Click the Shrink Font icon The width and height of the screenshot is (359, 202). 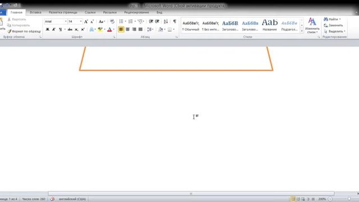[92, 21]
